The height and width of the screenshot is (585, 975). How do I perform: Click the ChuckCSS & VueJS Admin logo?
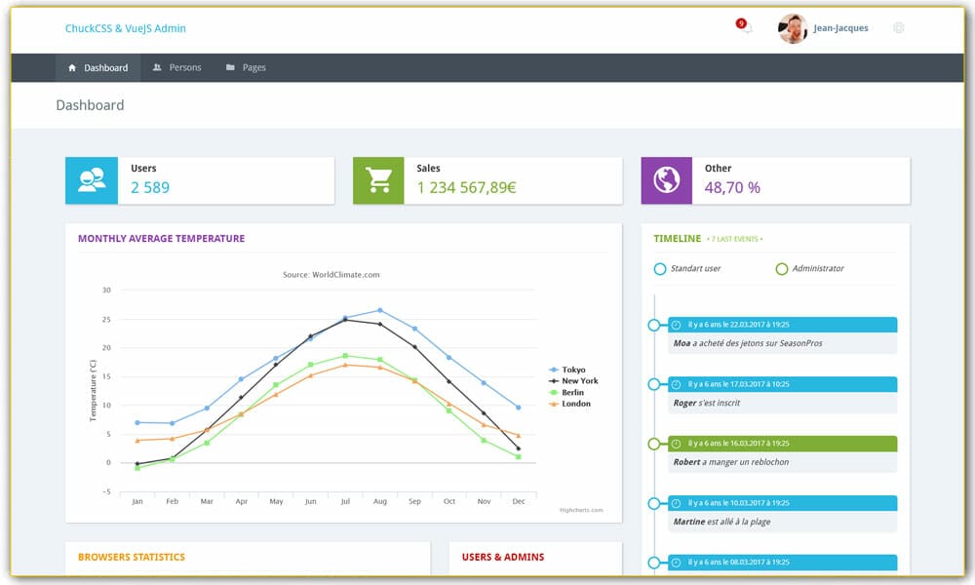tap(126, 28)
